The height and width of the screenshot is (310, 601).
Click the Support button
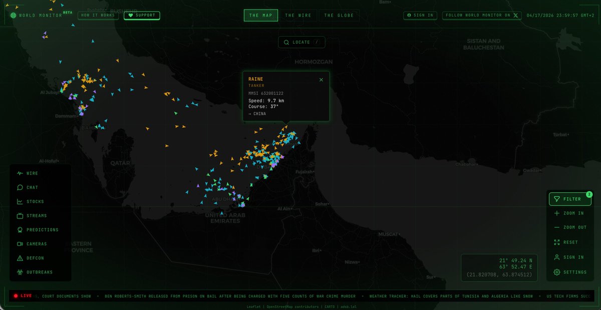142,15
